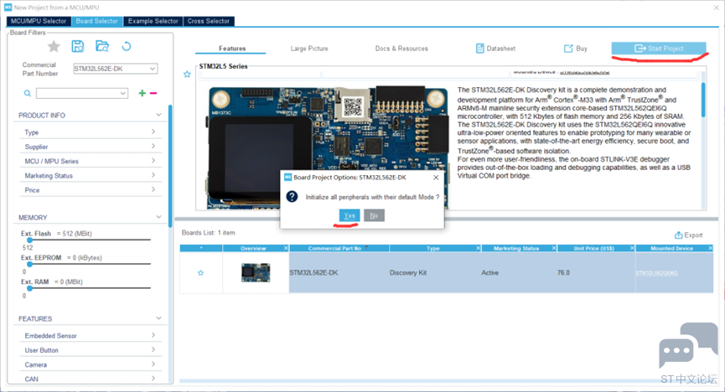725x392 pixels.
Task: Click the large Discovery board picture
Action: pos(328,147)
